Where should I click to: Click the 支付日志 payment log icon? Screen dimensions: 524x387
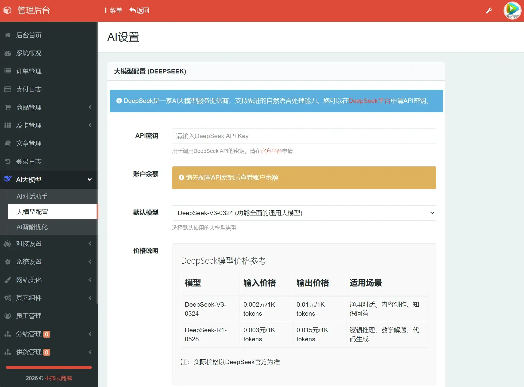tap(8, 89)
